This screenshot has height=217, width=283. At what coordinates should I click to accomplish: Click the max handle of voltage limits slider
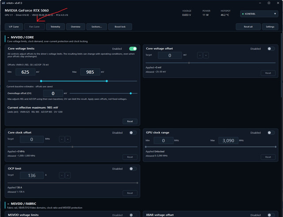(107, 81)
